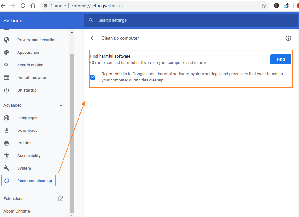Open About Chrome
The width and height of the screenshot is (299, 217).
coord(17,211)
